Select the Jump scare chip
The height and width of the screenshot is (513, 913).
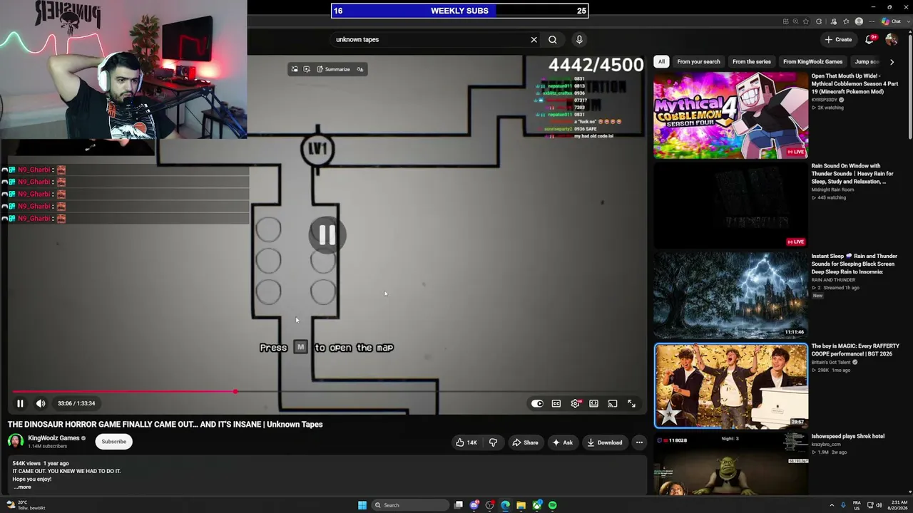tap(867, 62)
